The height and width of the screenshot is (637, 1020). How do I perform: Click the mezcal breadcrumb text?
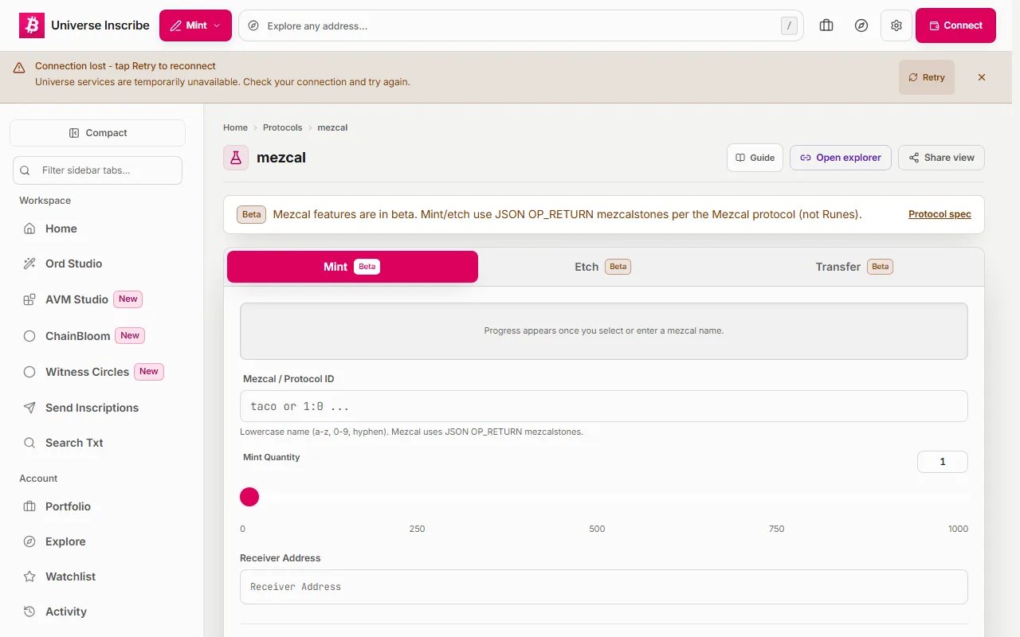point(332,127)
